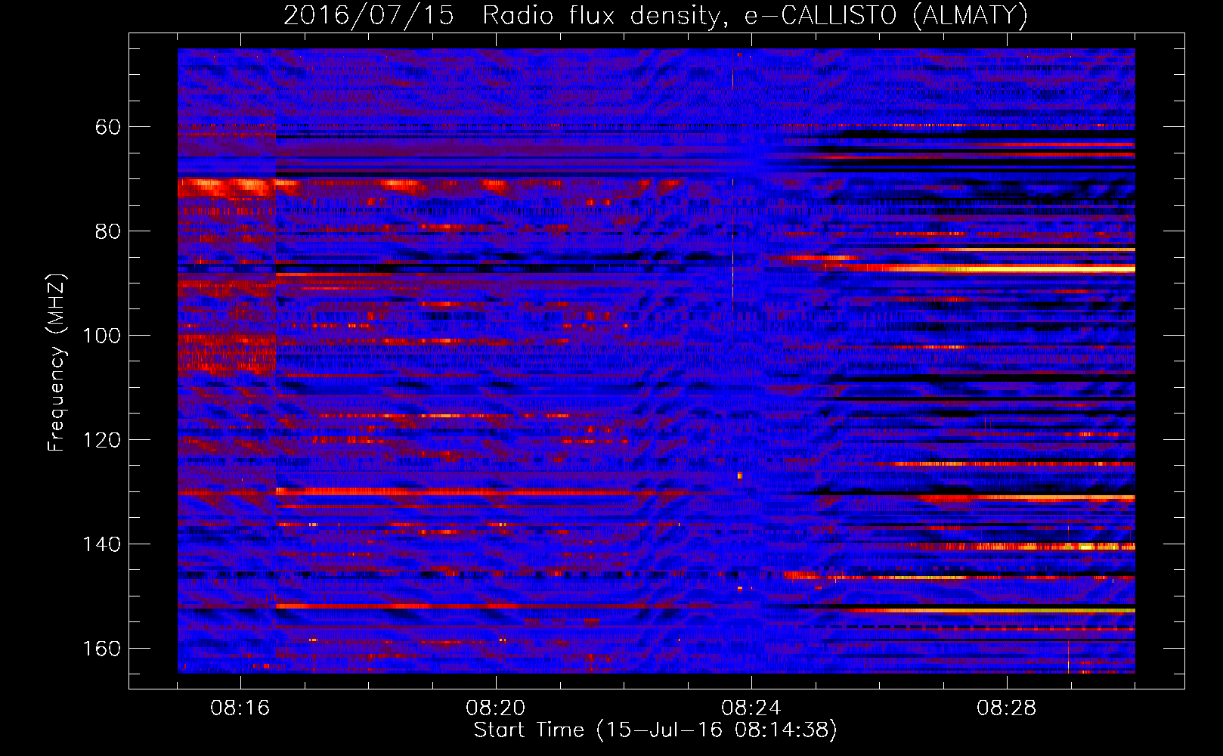Screen dimensions: 1223x756
Task: Click the 60 frequency tick label
Action: (x=108, y=127)
